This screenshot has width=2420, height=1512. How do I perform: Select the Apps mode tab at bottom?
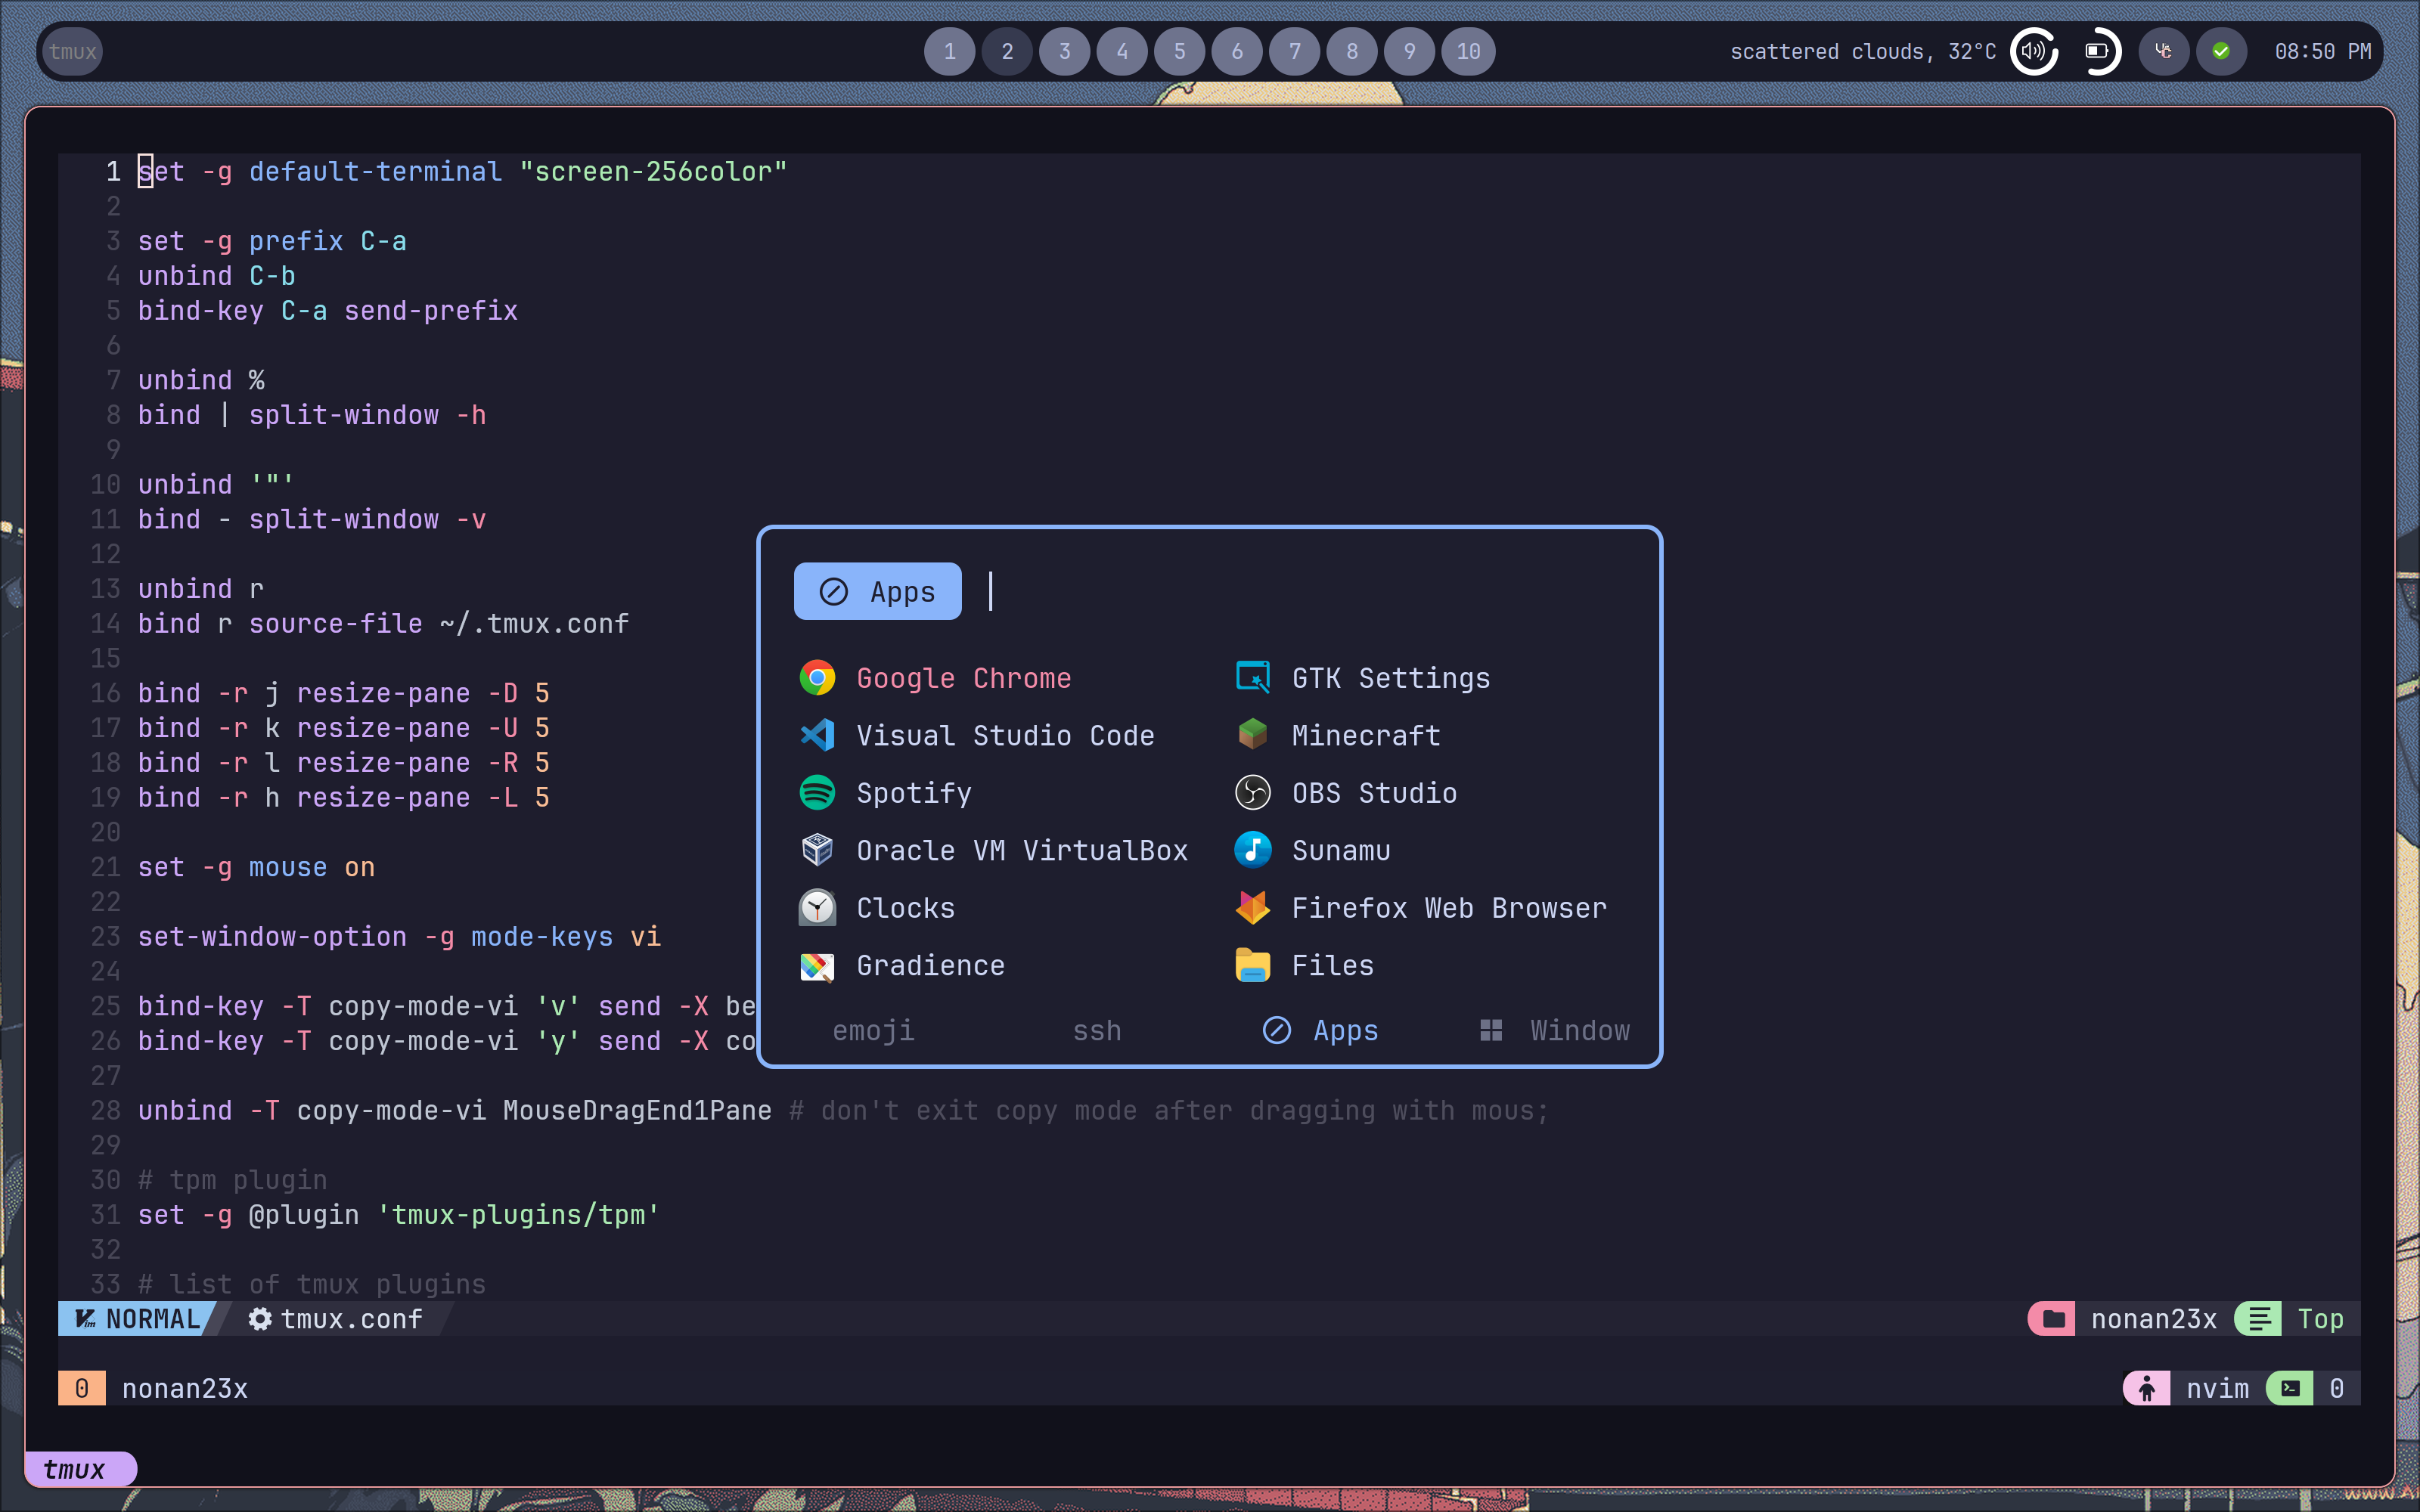click(x=1320, y=1030)
